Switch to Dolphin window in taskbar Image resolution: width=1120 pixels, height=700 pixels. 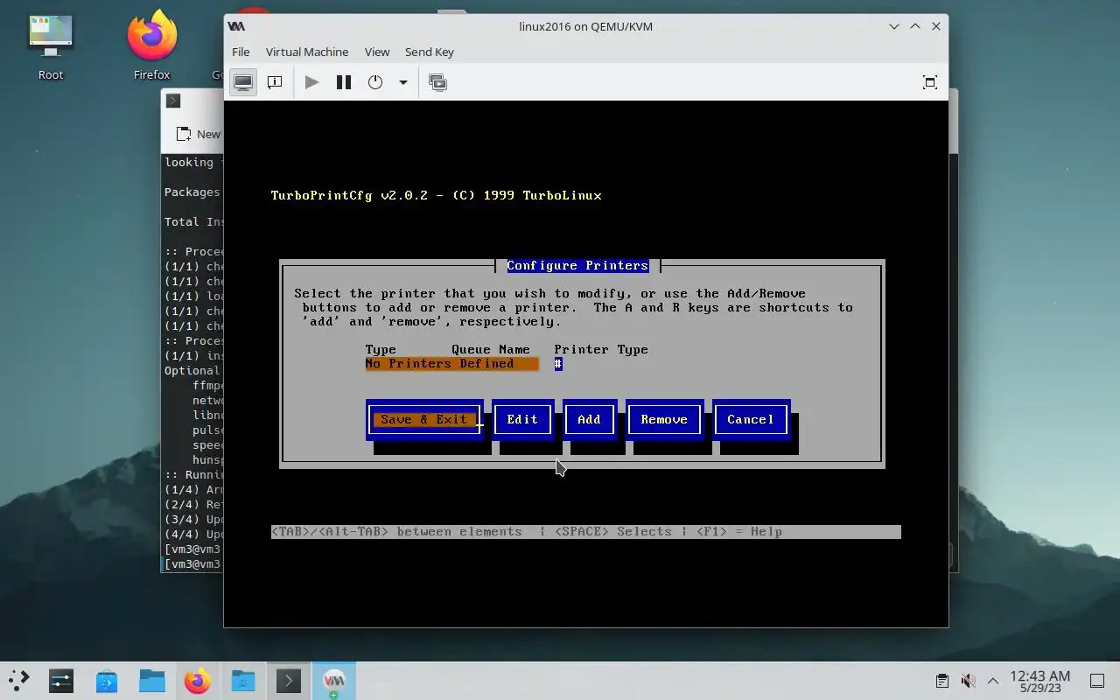coord(243,681)
